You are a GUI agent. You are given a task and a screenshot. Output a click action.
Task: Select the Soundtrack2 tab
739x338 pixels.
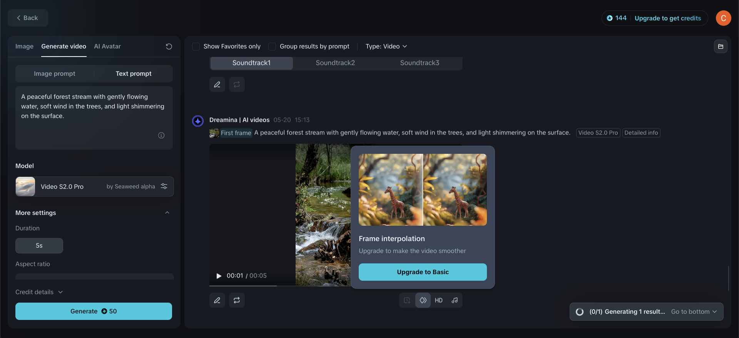(335, 63)
